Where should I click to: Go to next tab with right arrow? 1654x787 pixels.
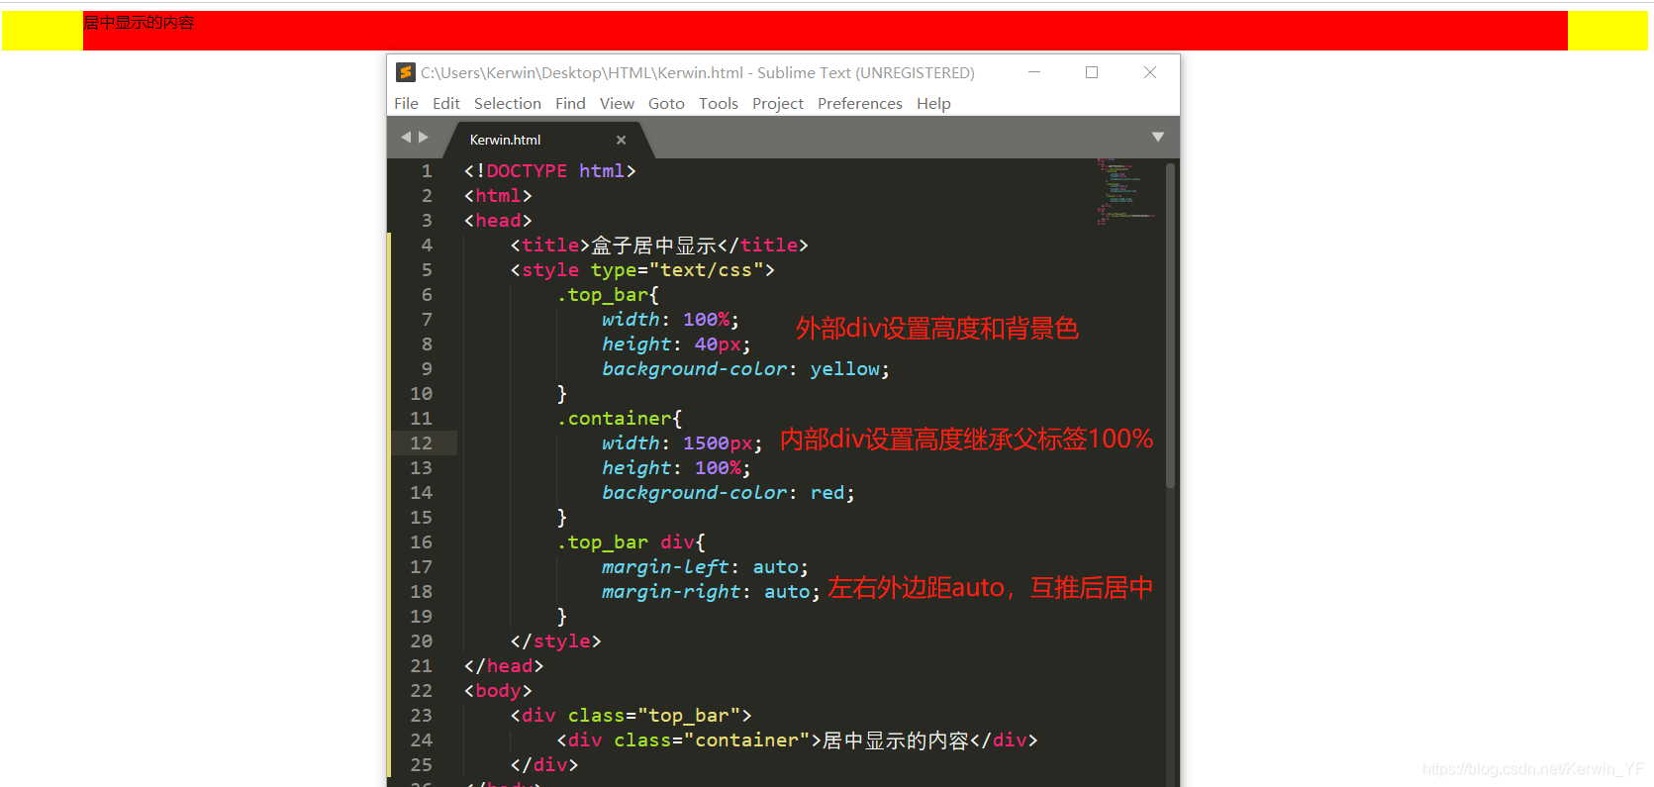point(424,138)
